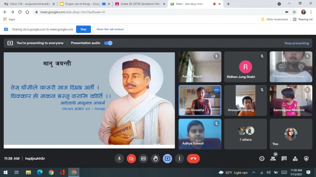The image size is (316, 177).
Task: Open a new browser tab with plus
Action: (228, 4)
